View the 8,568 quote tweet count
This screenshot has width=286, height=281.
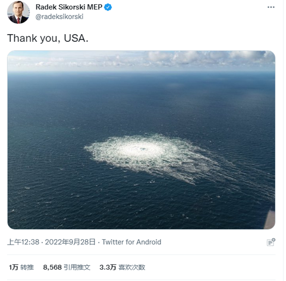(52, 268)
